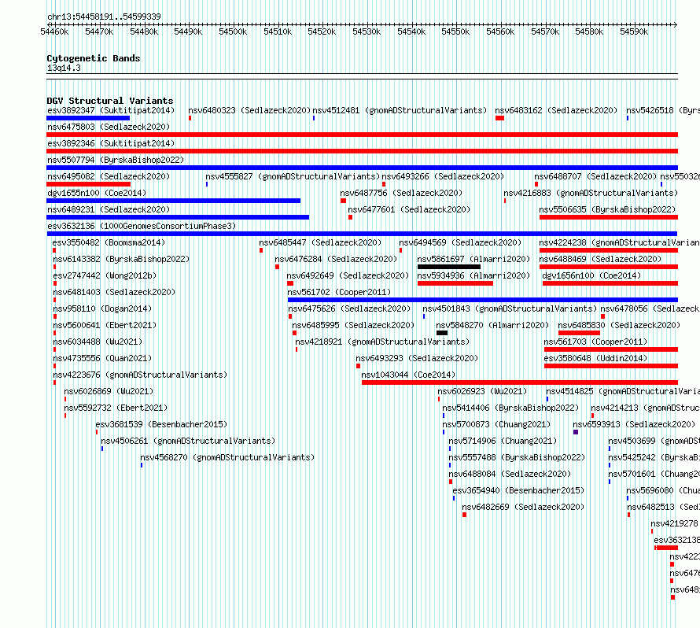Image resolution: width=700 pixels, height=628 pixels.
Task: Open esv3550482 (Boomsma2014) variant
Action: tap(109, 242)
